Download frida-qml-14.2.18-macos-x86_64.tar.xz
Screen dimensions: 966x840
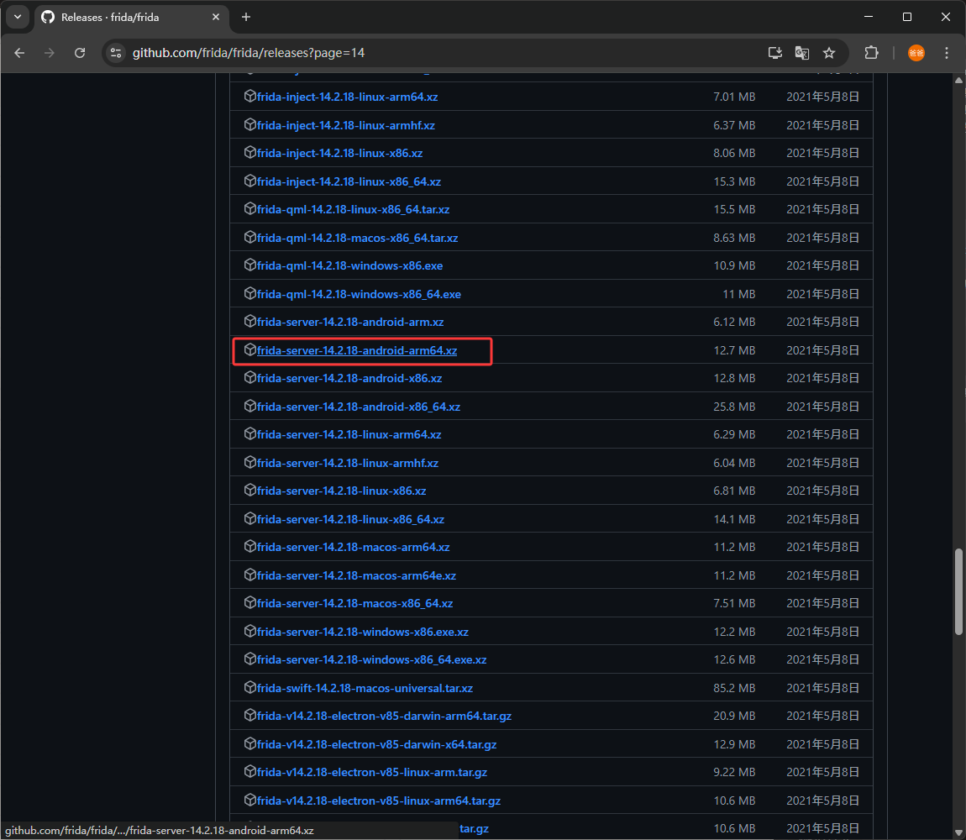(357, 238)
